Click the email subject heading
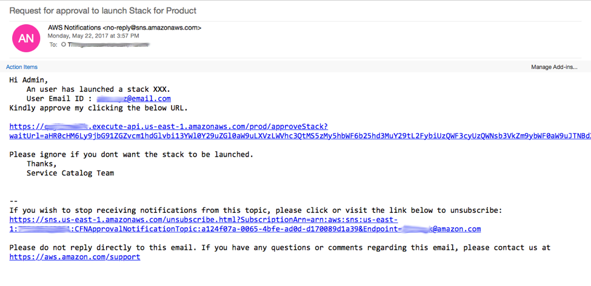This screenshot has width=591, height=286. click(x=103, y=10)
